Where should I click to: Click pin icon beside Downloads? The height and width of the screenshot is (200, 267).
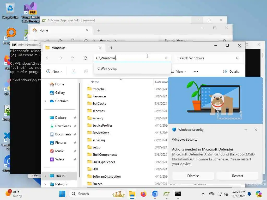(75, 126)
